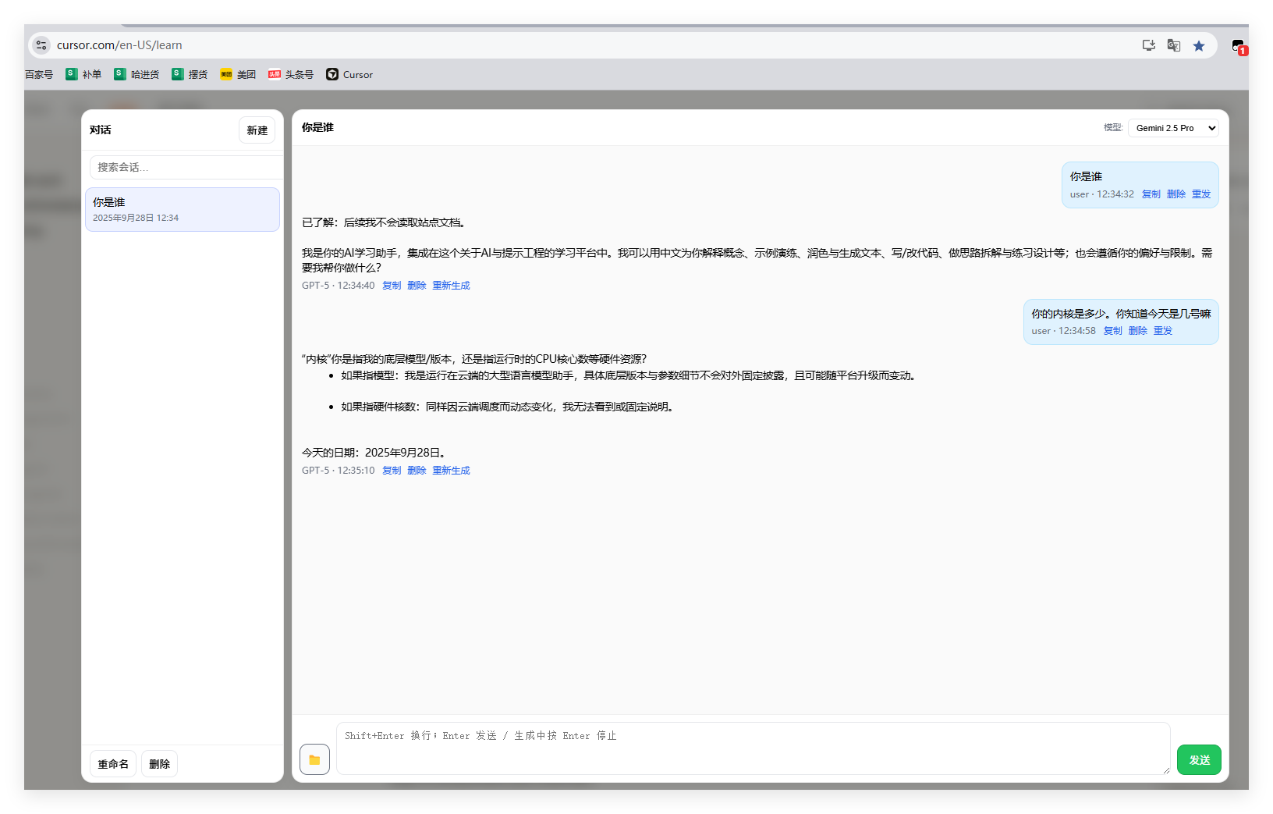Click the browser extension icon with badge
The width and height of the screenshot is (1273, 814).
coord(1238,46)
